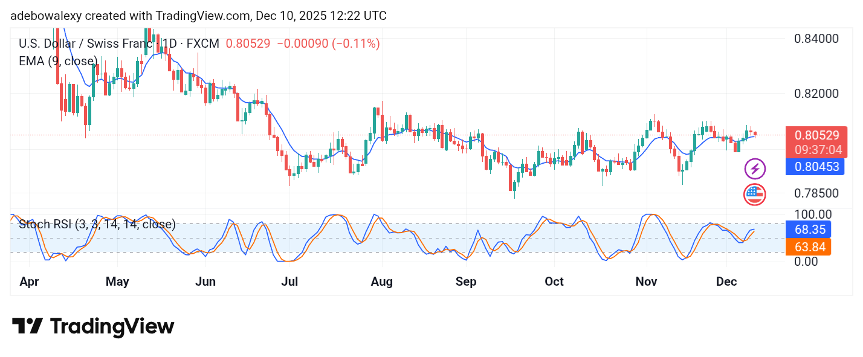Click the Aug label on time axis
Screen dimensions: 863x357
pos(381,281)
